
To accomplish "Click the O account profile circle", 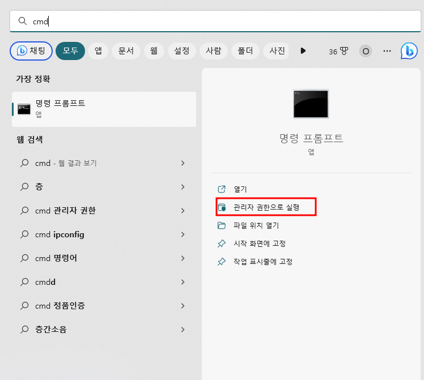I will pos(366,51).
